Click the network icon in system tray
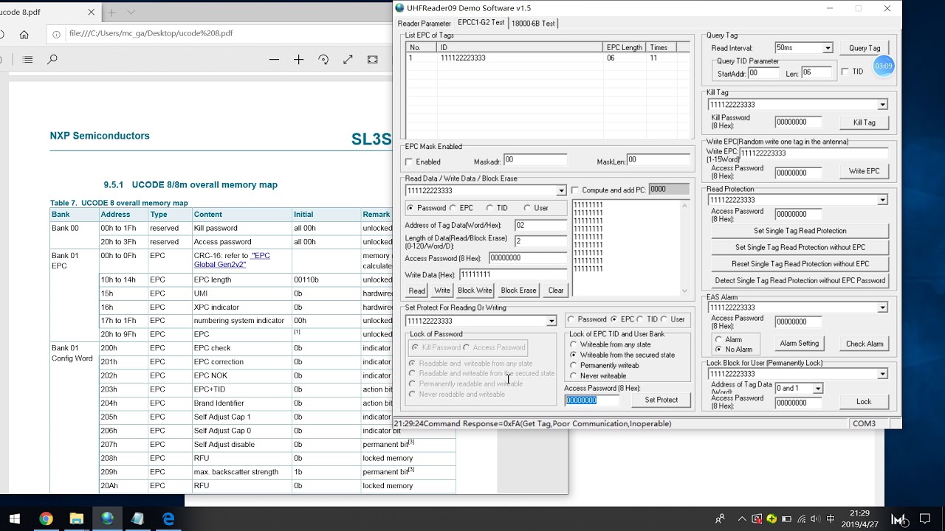945x531 pixels. click(x=801, y=519)
